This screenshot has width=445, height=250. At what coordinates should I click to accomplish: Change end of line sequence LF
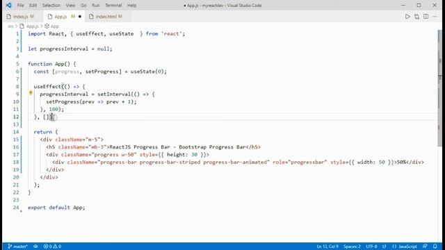(x=385, y=247)
